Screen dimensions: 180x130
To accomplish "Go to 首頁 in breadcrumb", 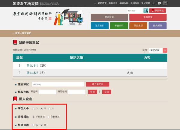I will click(x=17, y=33).
